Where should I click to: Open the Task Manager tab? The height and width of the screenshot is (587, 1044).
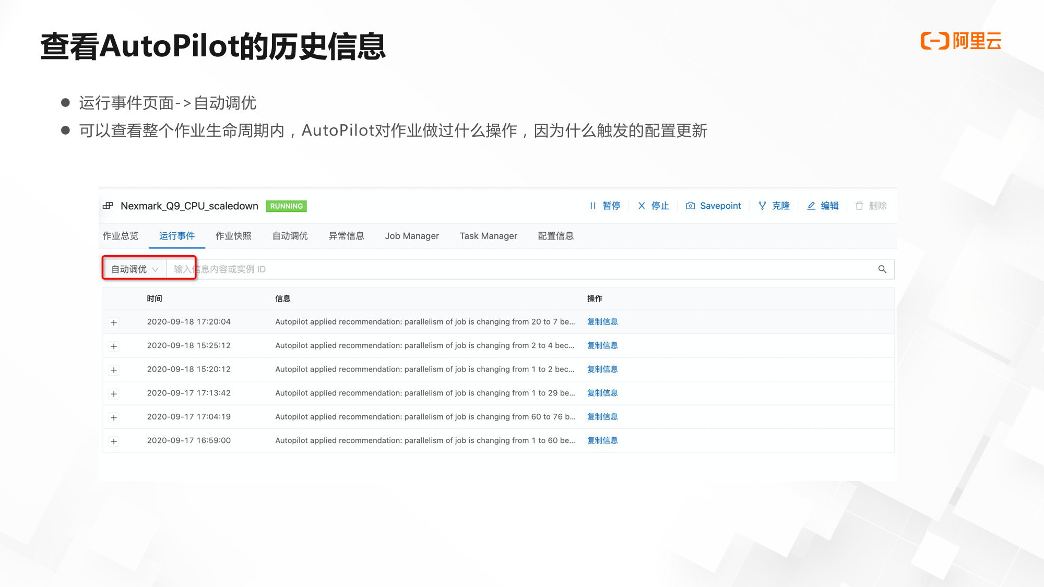point(488,236)
